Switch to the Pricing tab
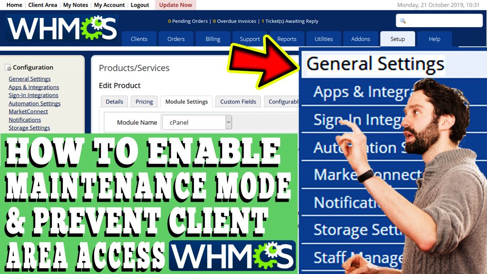 tap(144, 101)
